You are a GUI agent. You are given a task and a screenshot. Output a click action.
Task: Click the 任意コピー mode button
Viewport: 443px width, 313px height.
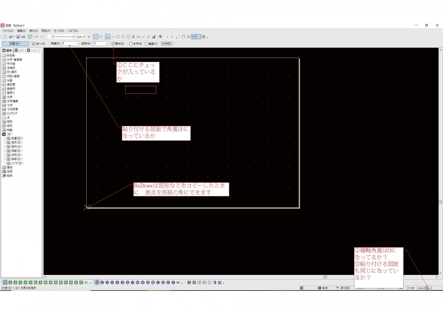(15, 44)
